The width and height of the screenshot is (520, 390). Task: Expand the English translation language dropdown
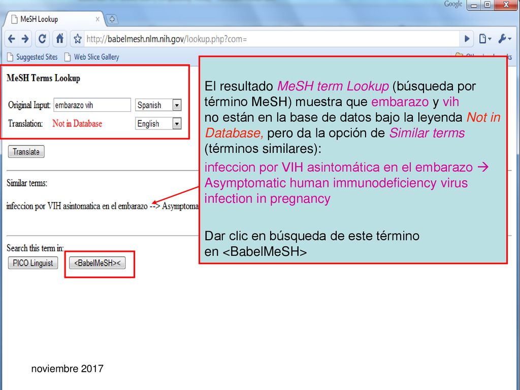[x=158, y=124]
